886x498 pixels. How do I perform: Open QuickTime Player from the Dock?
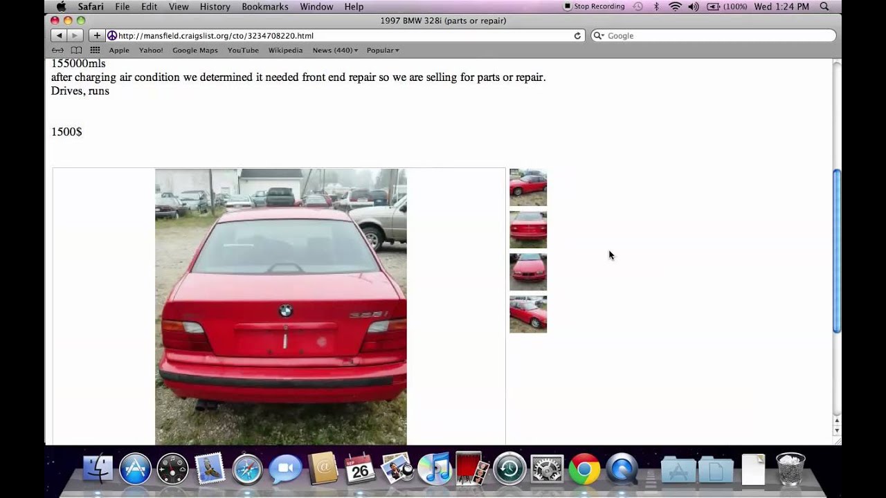(622, 468)
